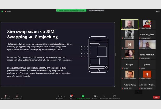Click the divider handle beside the gallery

click(x=116, y=55)
